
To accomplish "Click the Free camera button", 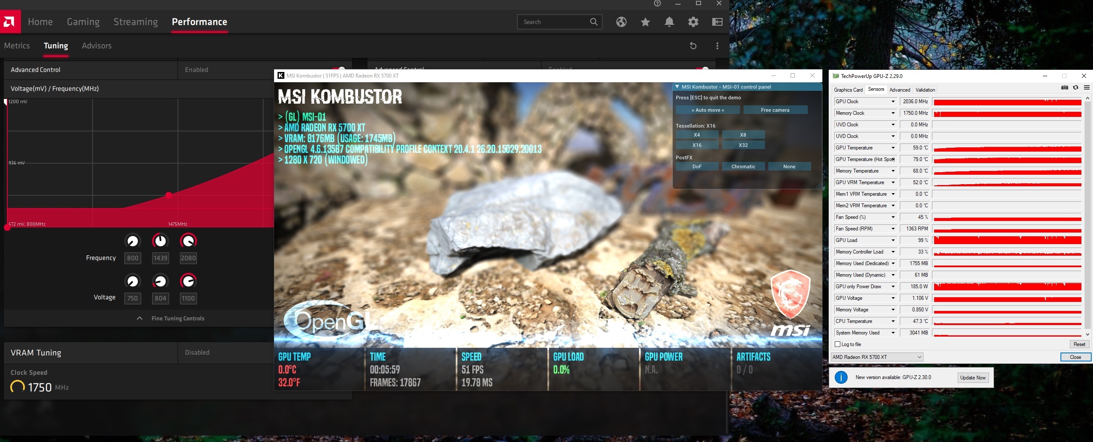I will tap(775, 110).
